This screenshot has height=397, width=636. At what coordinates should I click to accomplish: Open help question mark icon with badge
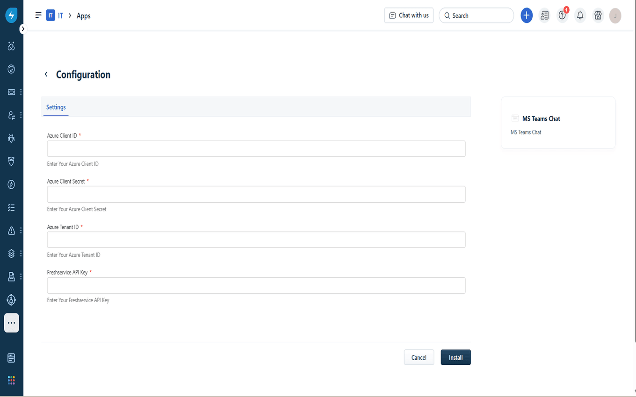point(563,15)
